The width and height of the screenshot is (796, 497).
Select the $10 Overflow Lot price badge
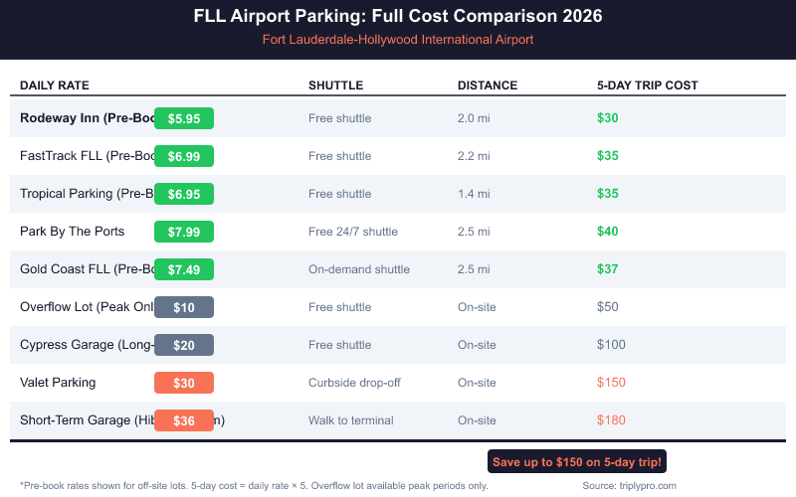tap(184, 307)
